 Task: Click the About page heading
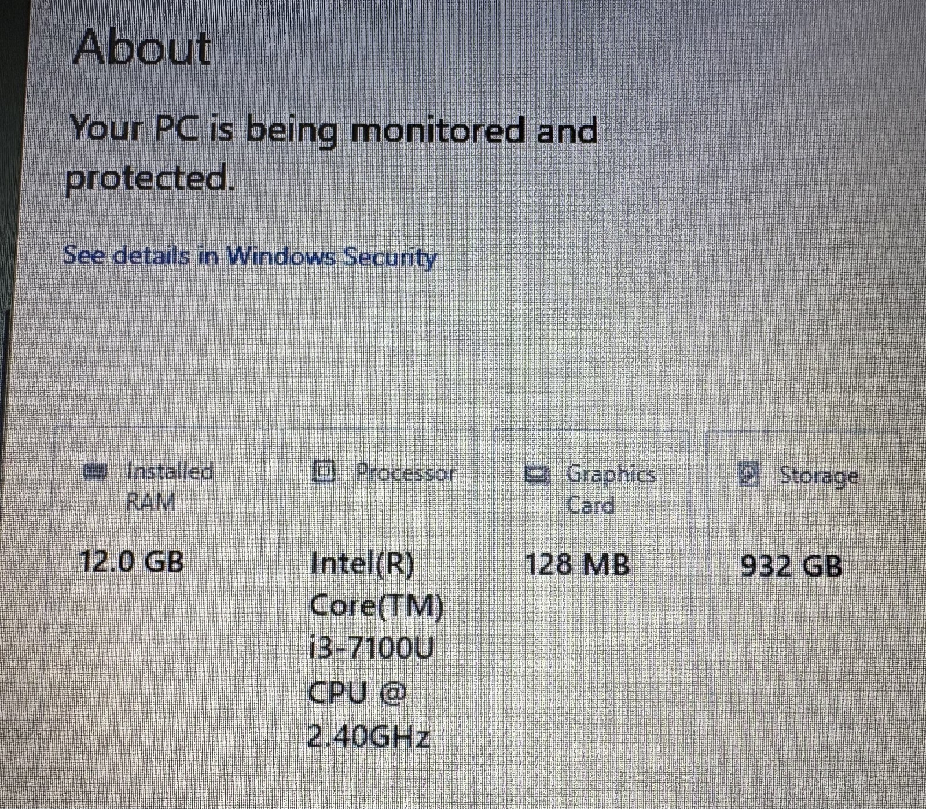click(x=142, y=47)
